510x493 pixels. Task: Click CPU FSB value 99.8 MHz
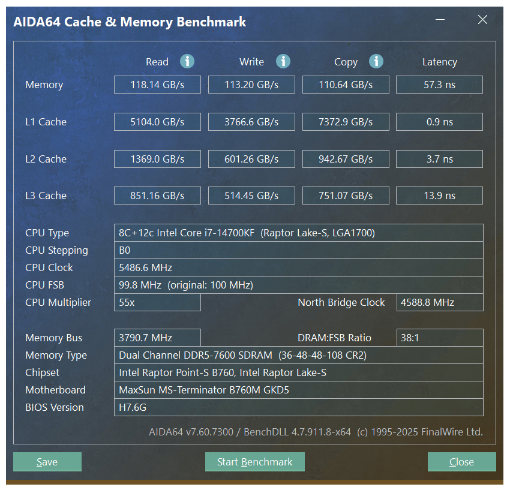coord(299,285)
